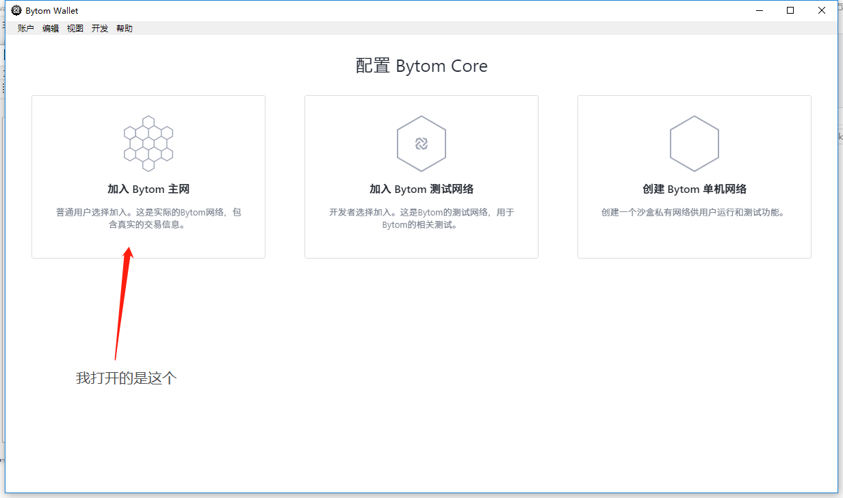Minimize the Bytom Wallet window

pyautogui.click(x=760, y=10)
